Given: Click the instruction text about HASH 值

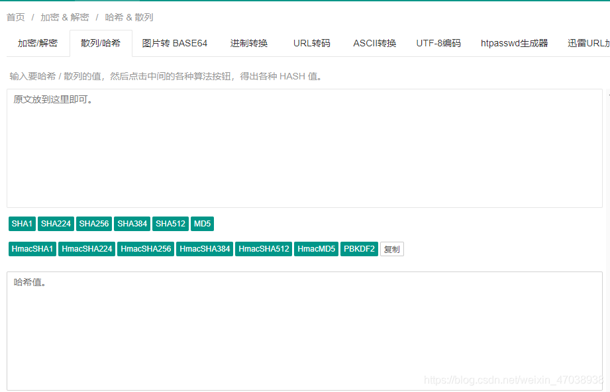Looking at the screenshot, I should pyautogui.click(x=167, y=76).
